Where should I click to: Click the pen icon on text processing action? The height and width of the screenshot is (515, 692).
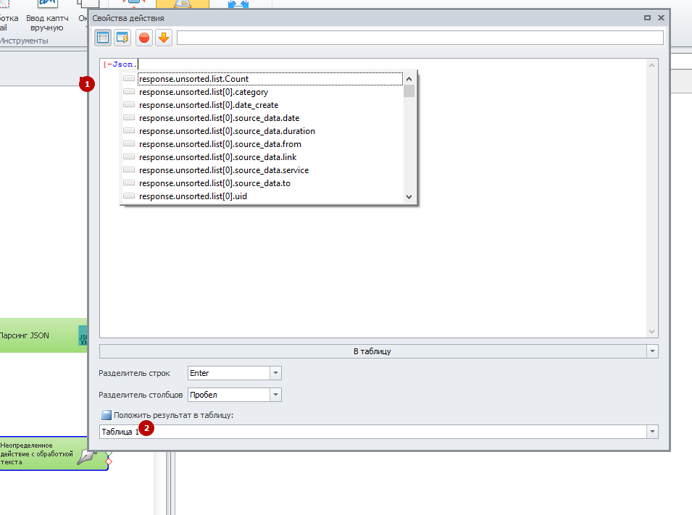coord(87,456)
